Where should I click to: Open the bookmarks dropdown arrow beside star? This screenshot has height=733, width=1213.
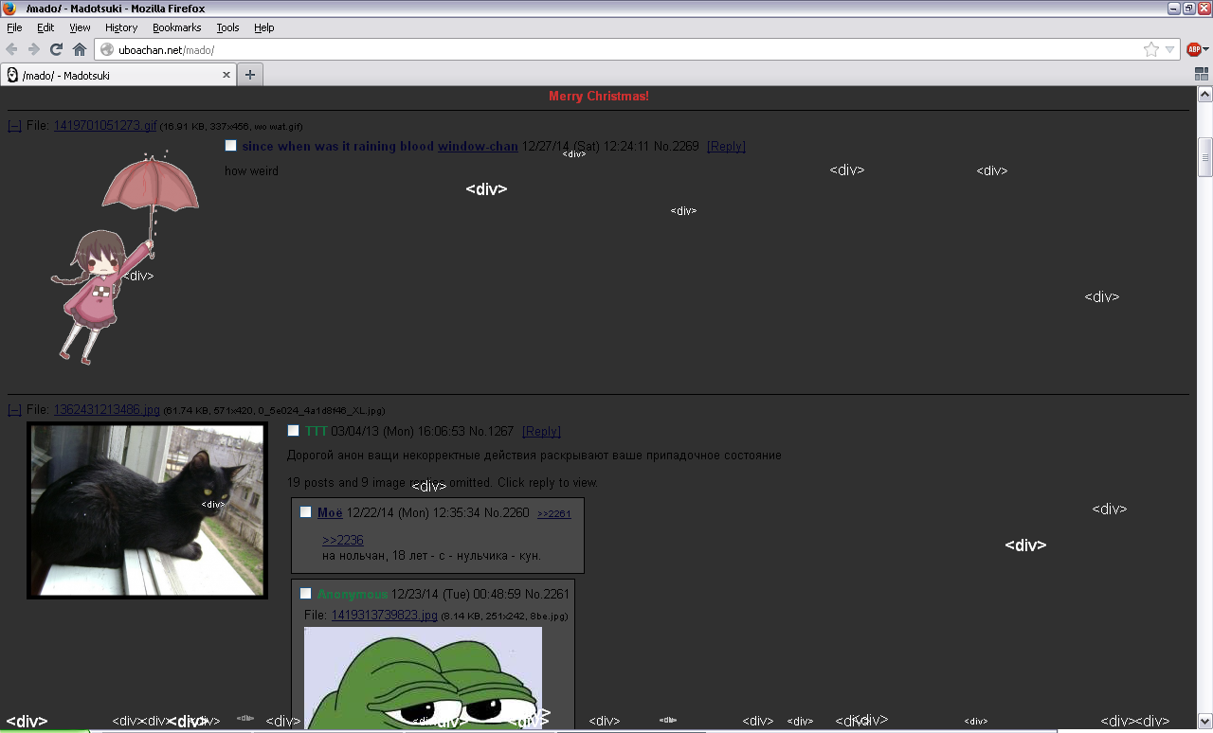click(1170, 49)
